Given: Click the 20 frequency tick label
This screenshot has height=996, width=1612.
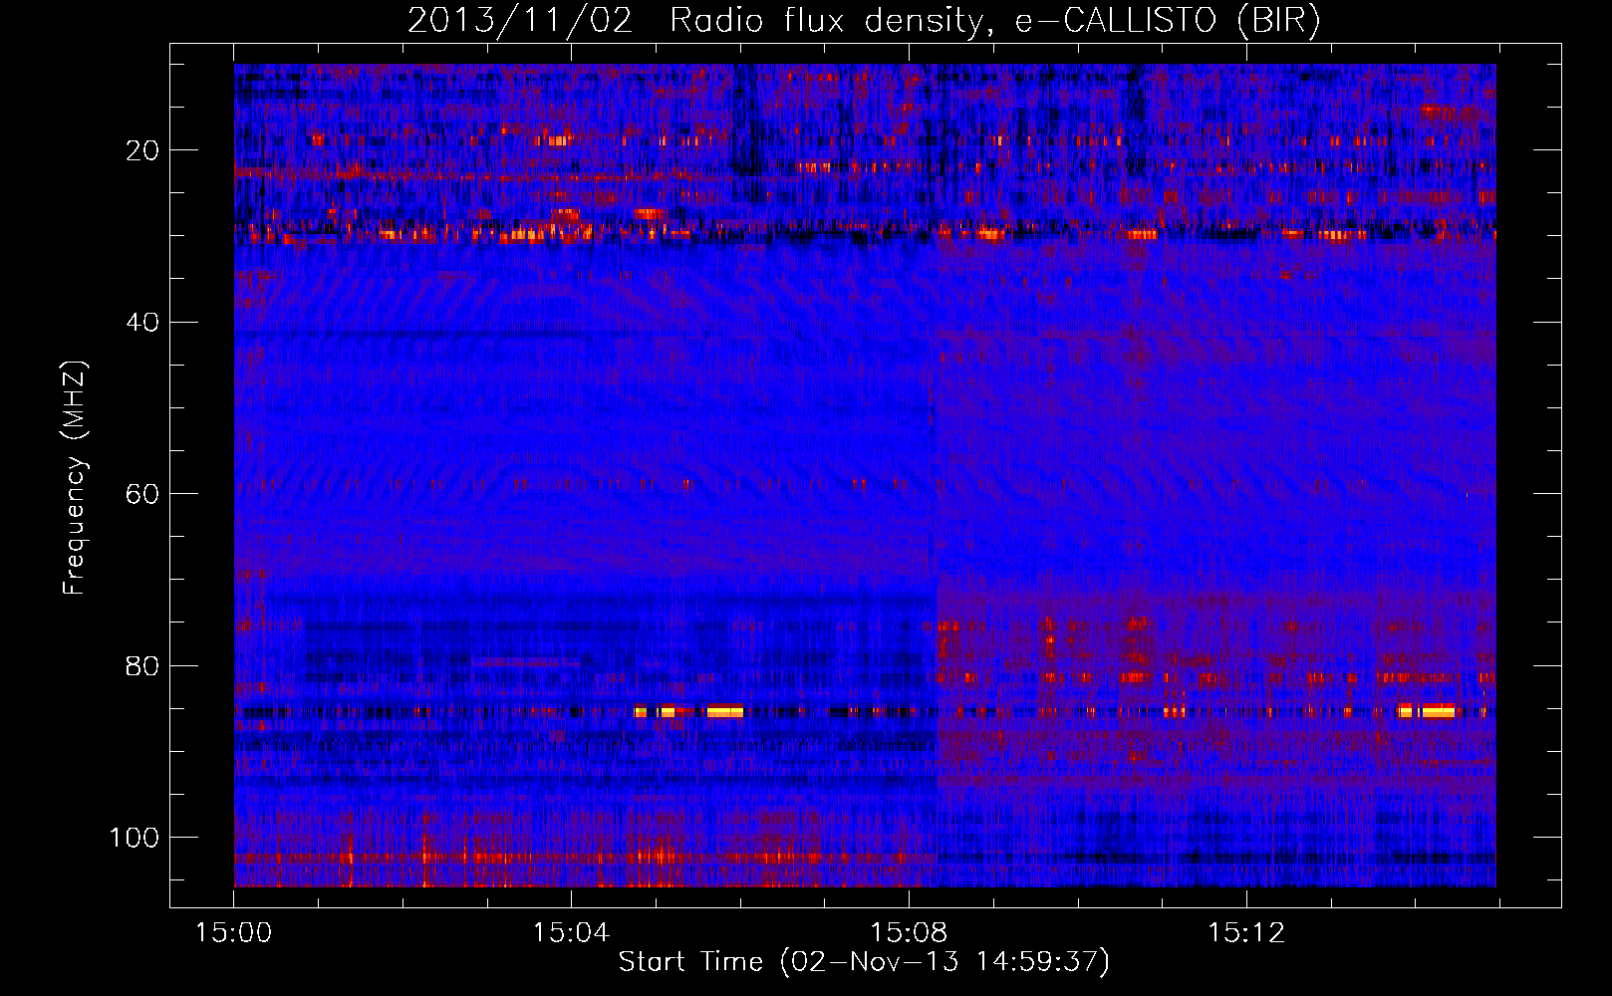Looking at the screenshot, I should click(x=143, y=150).
